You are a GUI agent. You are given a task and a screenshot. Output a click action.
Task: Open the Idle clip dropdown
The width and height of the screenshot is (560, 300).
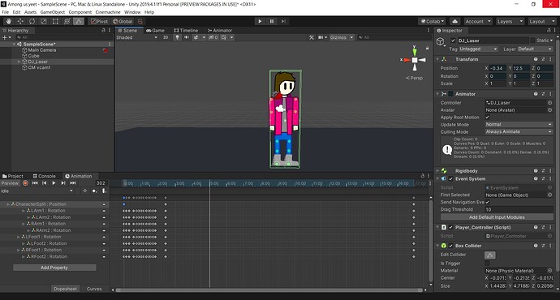pyautogui.click(x=37, y=191)
